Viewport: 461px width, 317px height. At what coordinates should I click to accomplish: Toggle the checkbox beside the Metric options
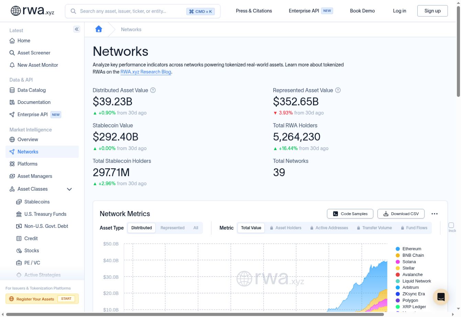pyautogui.click(x=451, y=225)
